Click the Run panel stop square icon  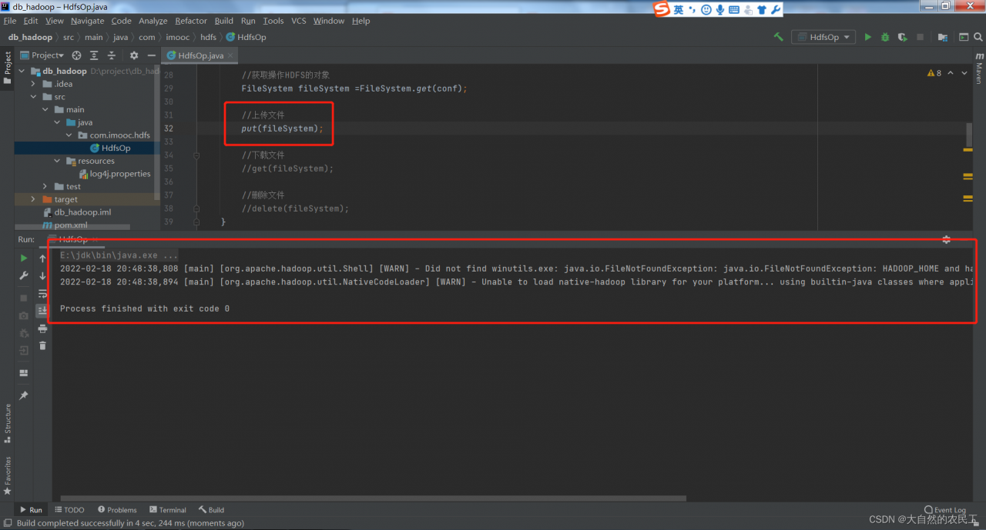[24, 298]
